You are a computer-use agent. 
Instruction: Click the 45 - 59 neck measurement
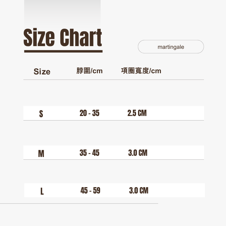90,191
